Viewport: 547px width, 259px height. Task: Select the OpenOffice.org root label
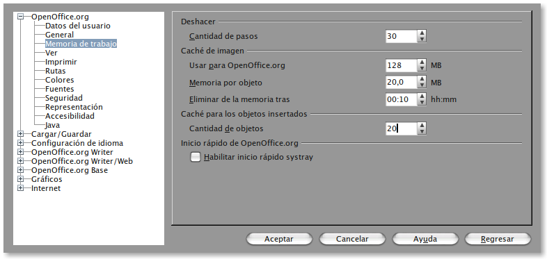click(60, 17)
